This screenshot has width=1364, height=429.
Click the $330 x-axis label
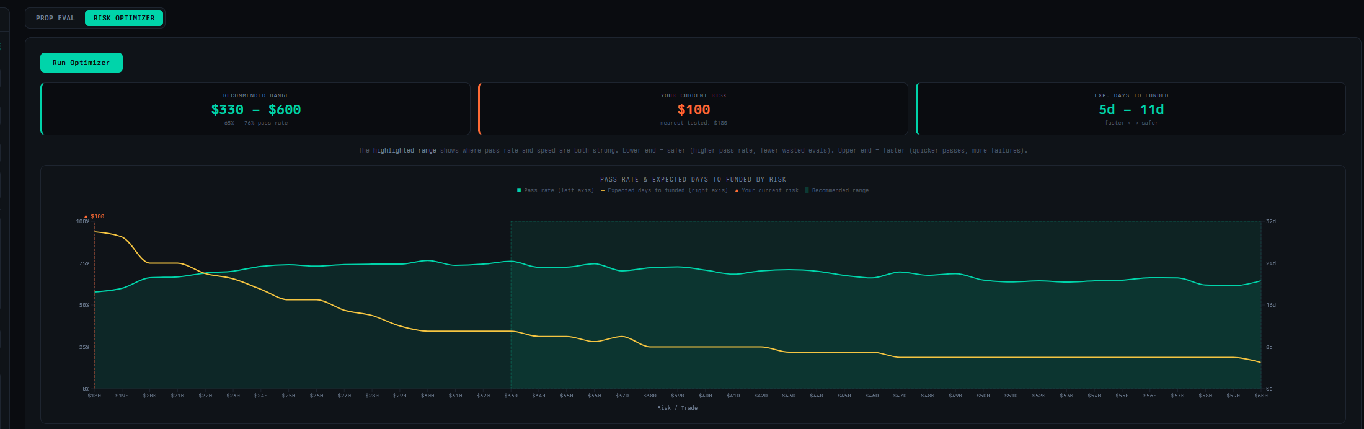[511, 396]
